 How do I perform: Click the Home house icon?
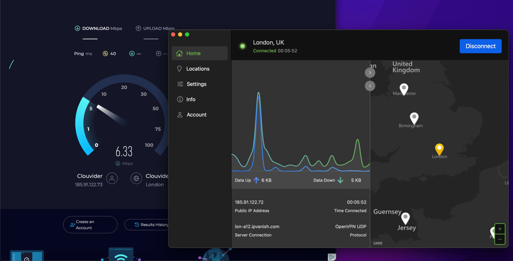179,53
